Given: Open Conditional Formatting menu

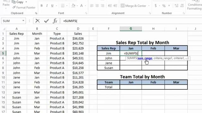Looking at the screenshot, I should click(194, 5).
